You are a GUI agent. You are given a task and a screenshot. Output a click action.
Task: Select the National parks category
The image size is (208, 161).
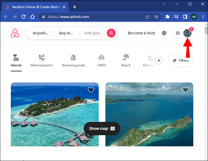pyautogui.click(x=42, y=61)
